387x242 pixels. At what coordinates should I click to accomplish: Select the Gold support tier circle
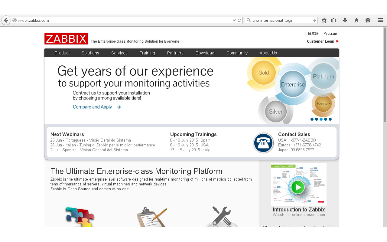[264, 73]
